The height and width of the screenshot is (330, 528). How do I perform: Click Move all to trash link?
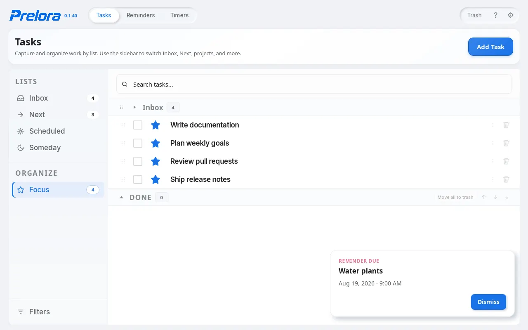455,197
